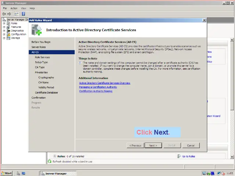Click the grayed-out Install button
Screen dimensions: 235x176
[172, 146]
